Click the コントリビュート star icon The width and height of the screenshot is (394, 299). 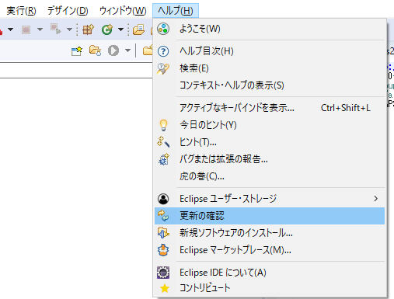[x=165, y=288]
